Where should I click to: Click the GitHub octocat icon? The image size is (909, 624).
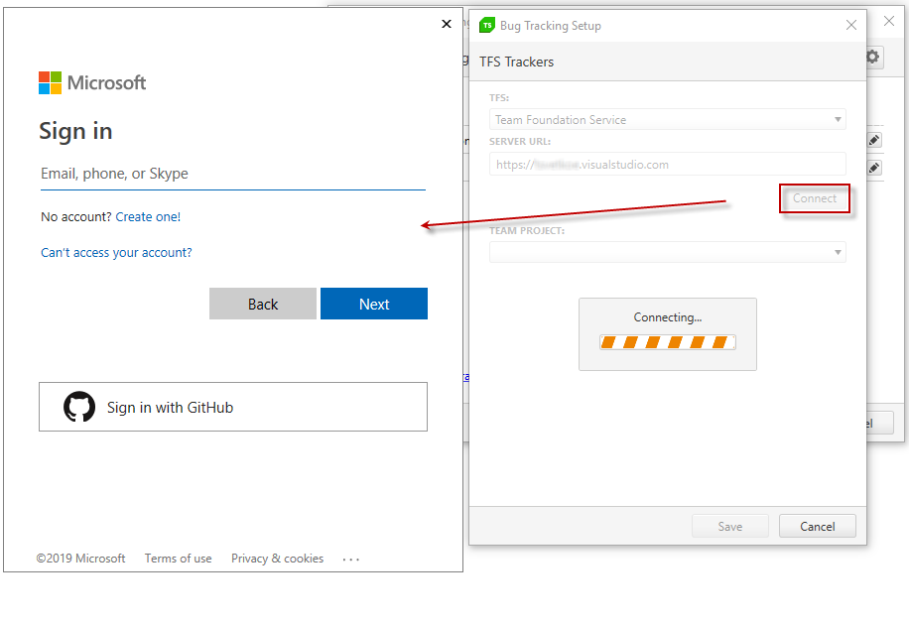pyautogui.click(x=79, y=407)
